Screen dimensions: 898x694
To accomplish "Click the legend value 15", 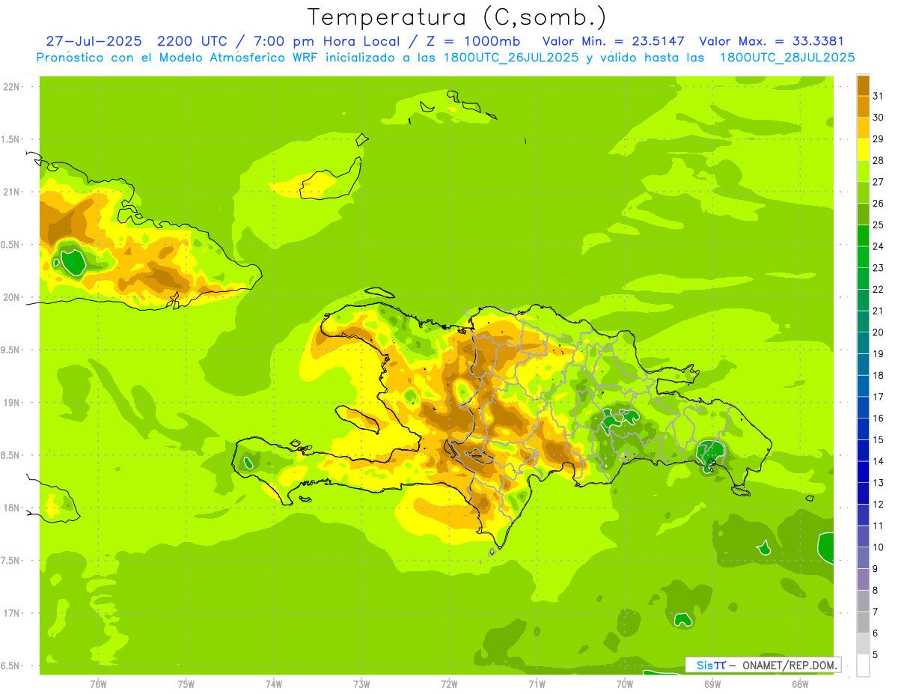I will pos(878,439).
